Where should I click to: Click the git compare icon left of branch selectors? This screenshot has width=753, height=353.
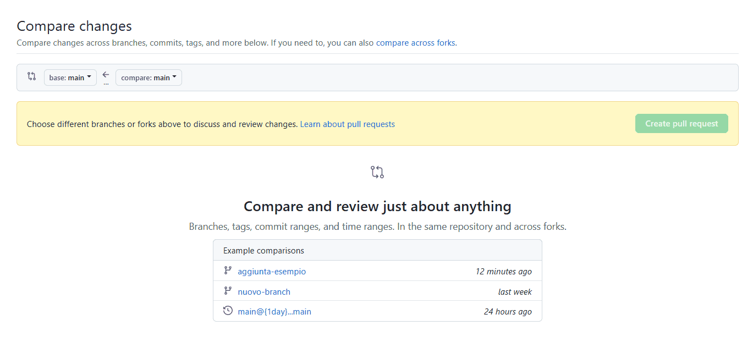31,77
